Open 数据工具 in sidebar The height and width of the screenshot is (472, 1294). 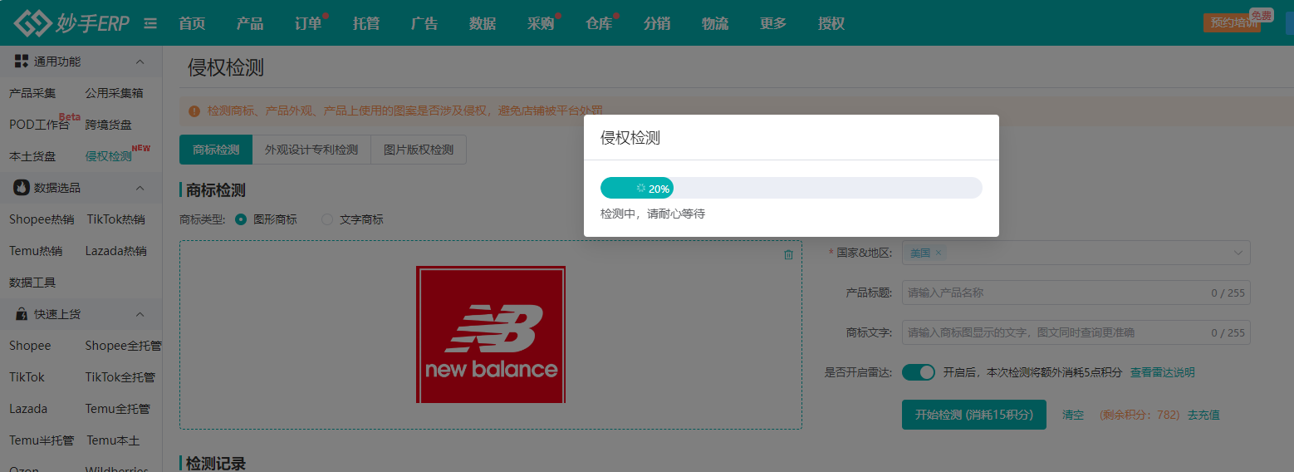pyautogui.click(x=32, y=283)
